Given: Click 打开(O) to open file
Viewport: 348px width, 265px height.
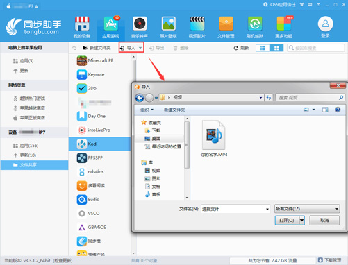Looking at the screenshot, I should [x=287, y=220].
